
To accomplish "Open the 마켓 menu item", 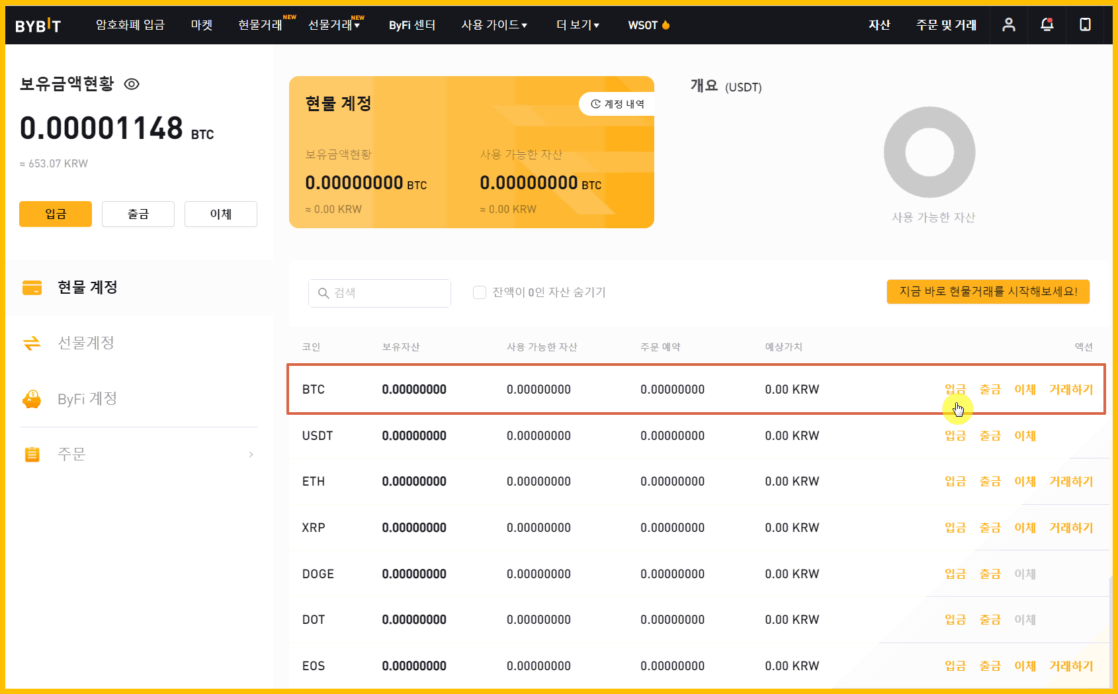I will pyautogui.click(x=202, y=25).
